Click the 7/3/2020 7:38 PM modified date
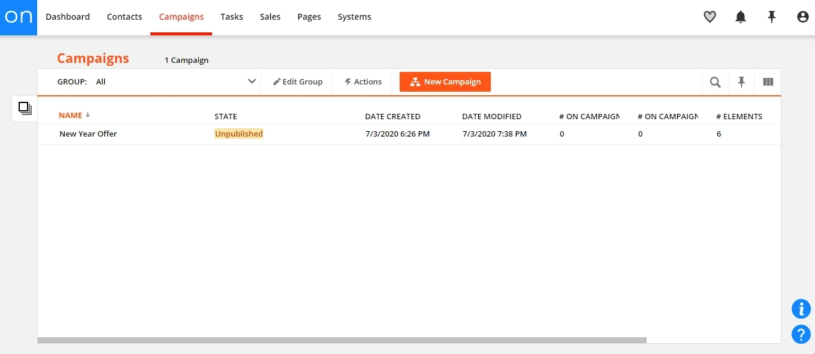 point(494,134)
